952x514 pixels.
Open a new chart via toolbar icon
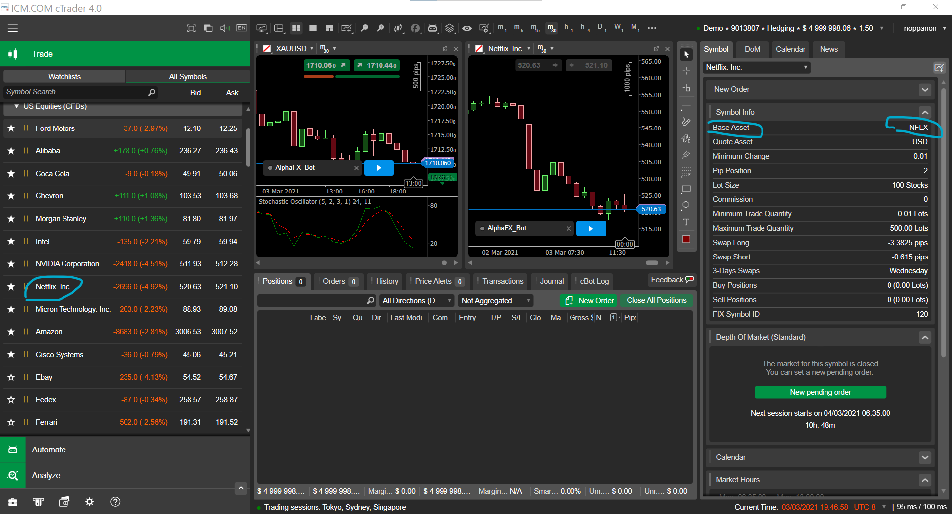(346, 28)
